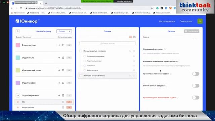Add subtask to Написать статью в Форбс

tap(130, 76)
